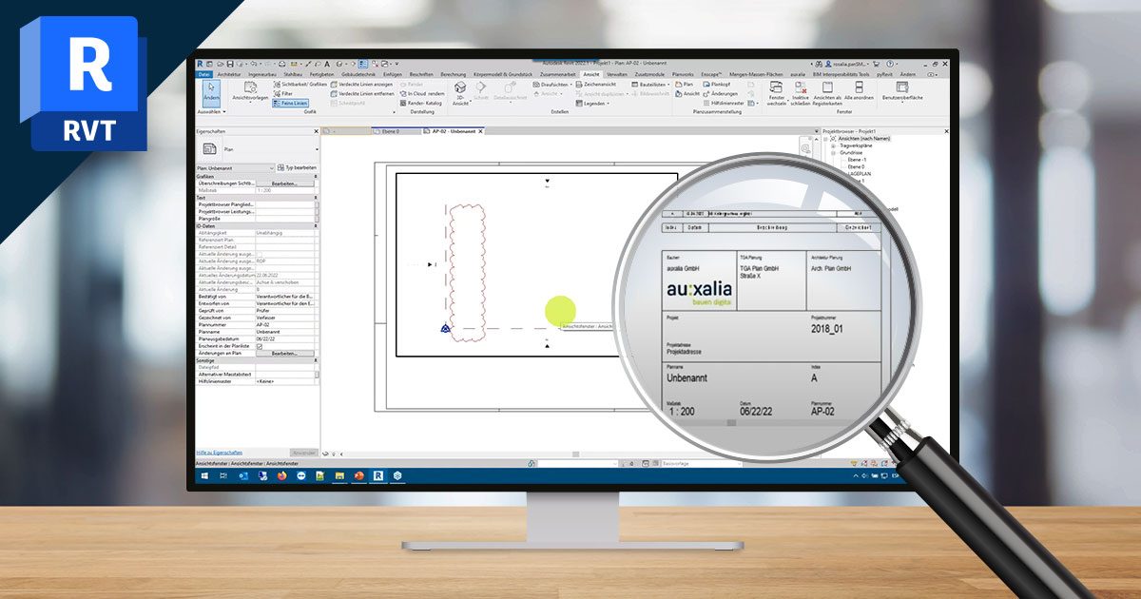Screen dimensions: 1141x599
Task: Open the Auswählen dropdown
Action: (x=212, y=111)
